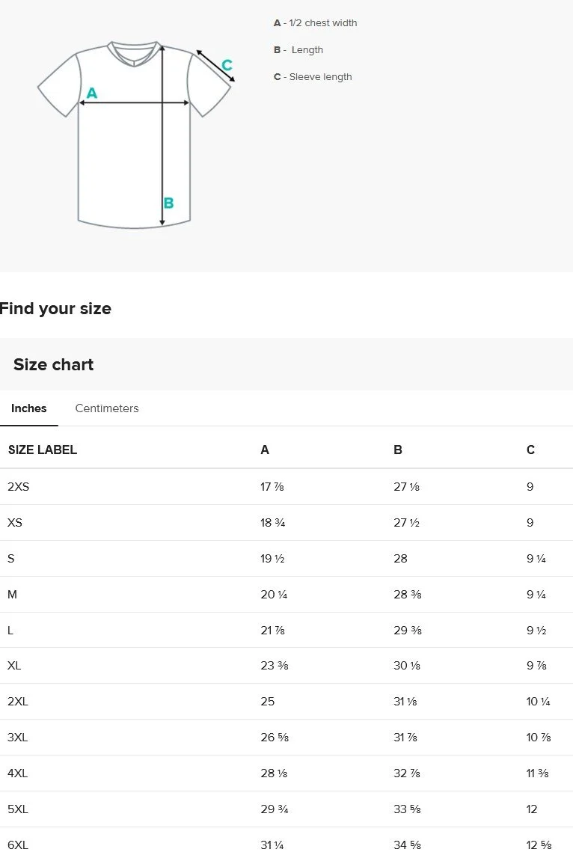Select the 3XL size row label

click(x=17, y=738)
